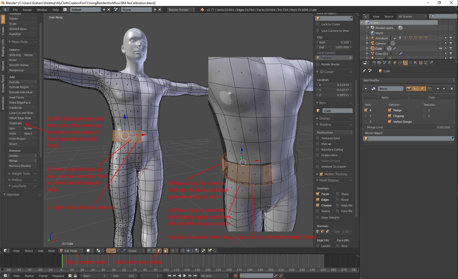Image resolution: width=458 pixels, height=279 pixels.
Task: Open the World properties globe tab
Action: tap(390, 63)
